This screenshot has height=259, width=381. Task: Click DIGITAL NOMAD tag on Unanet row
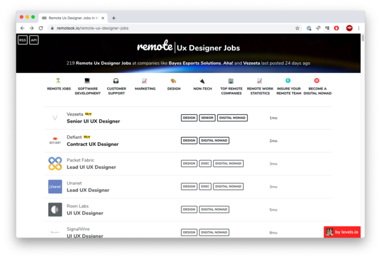[x=228, y=187]
